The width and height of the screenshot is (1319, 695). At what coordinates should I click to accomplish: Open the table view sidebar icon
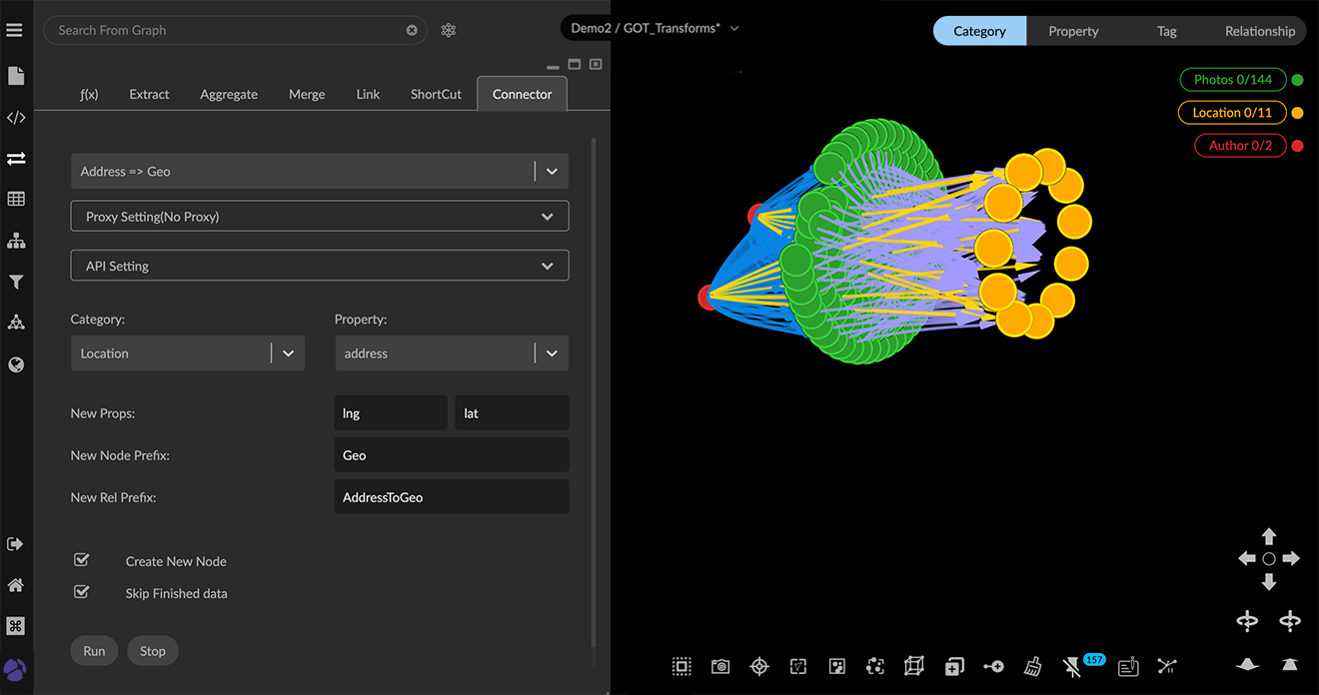click(x=16, y=200)
